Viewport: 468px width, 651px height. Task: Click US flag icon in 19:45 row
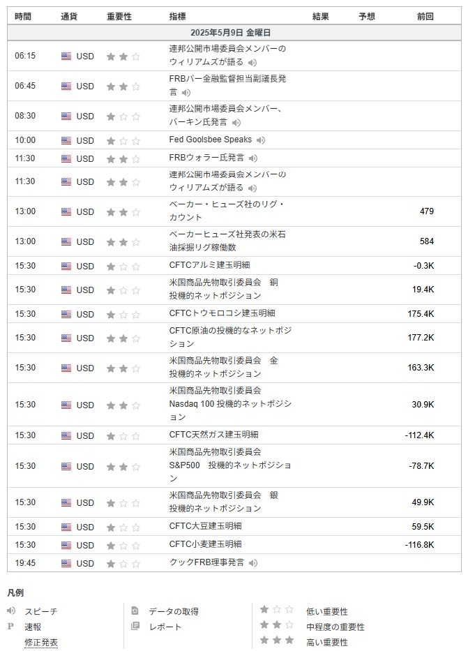pyautogui.click(x=66, y=563)
